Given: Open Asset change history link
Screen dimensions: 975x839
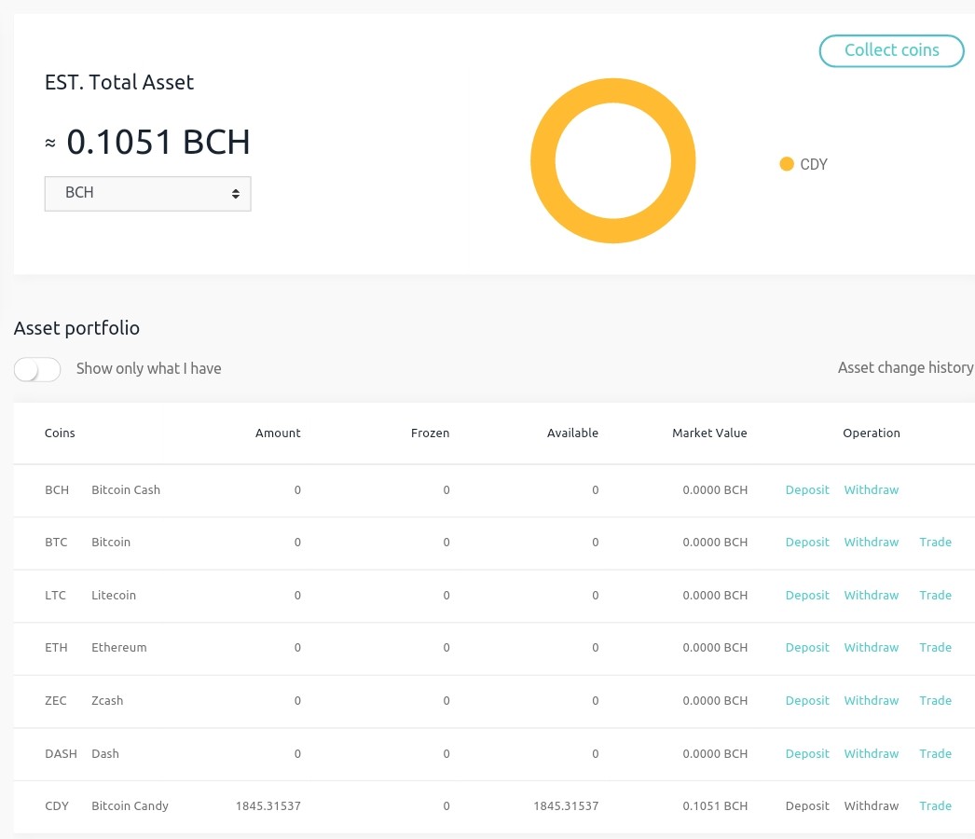Looking at the screenshot, I should click(x=905, y=368).
